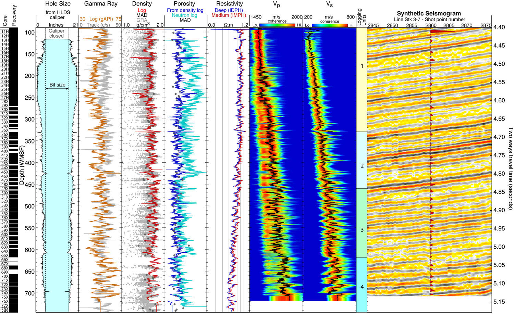Viewport: 514px width, 314px height.
Task: Click "From density log" porosity legend
Action: click(185, 10)
